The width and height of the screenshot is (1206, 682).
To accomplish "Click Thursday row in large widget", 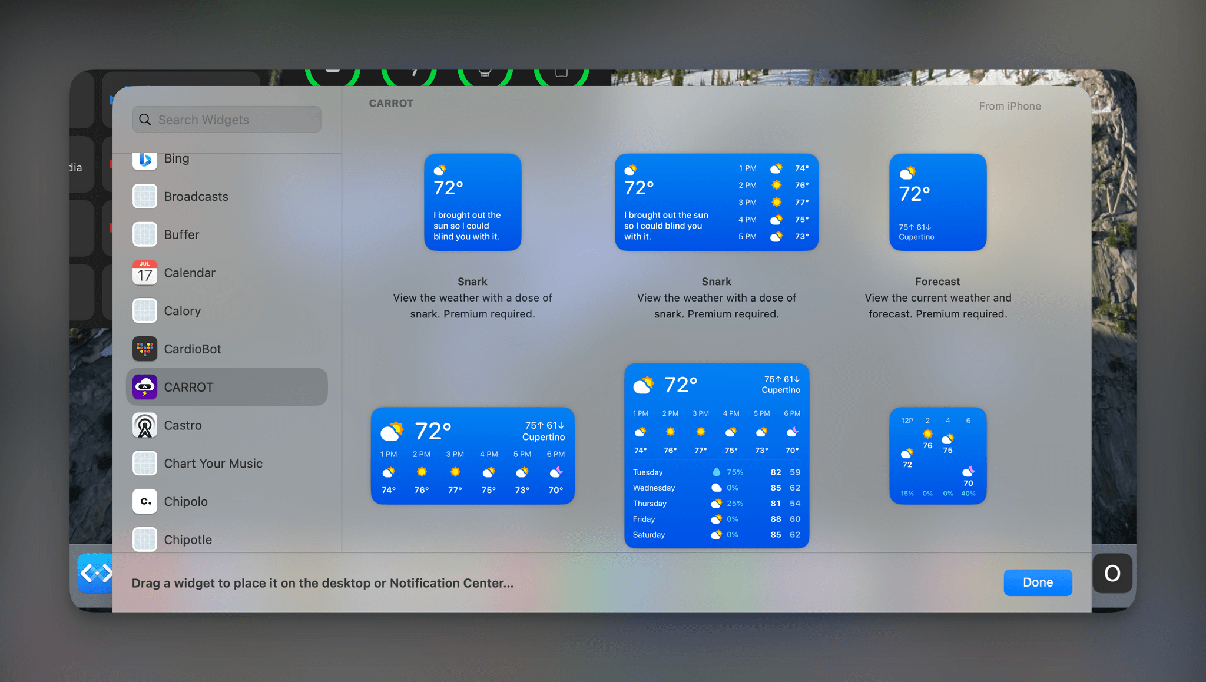I will point(717,504).
